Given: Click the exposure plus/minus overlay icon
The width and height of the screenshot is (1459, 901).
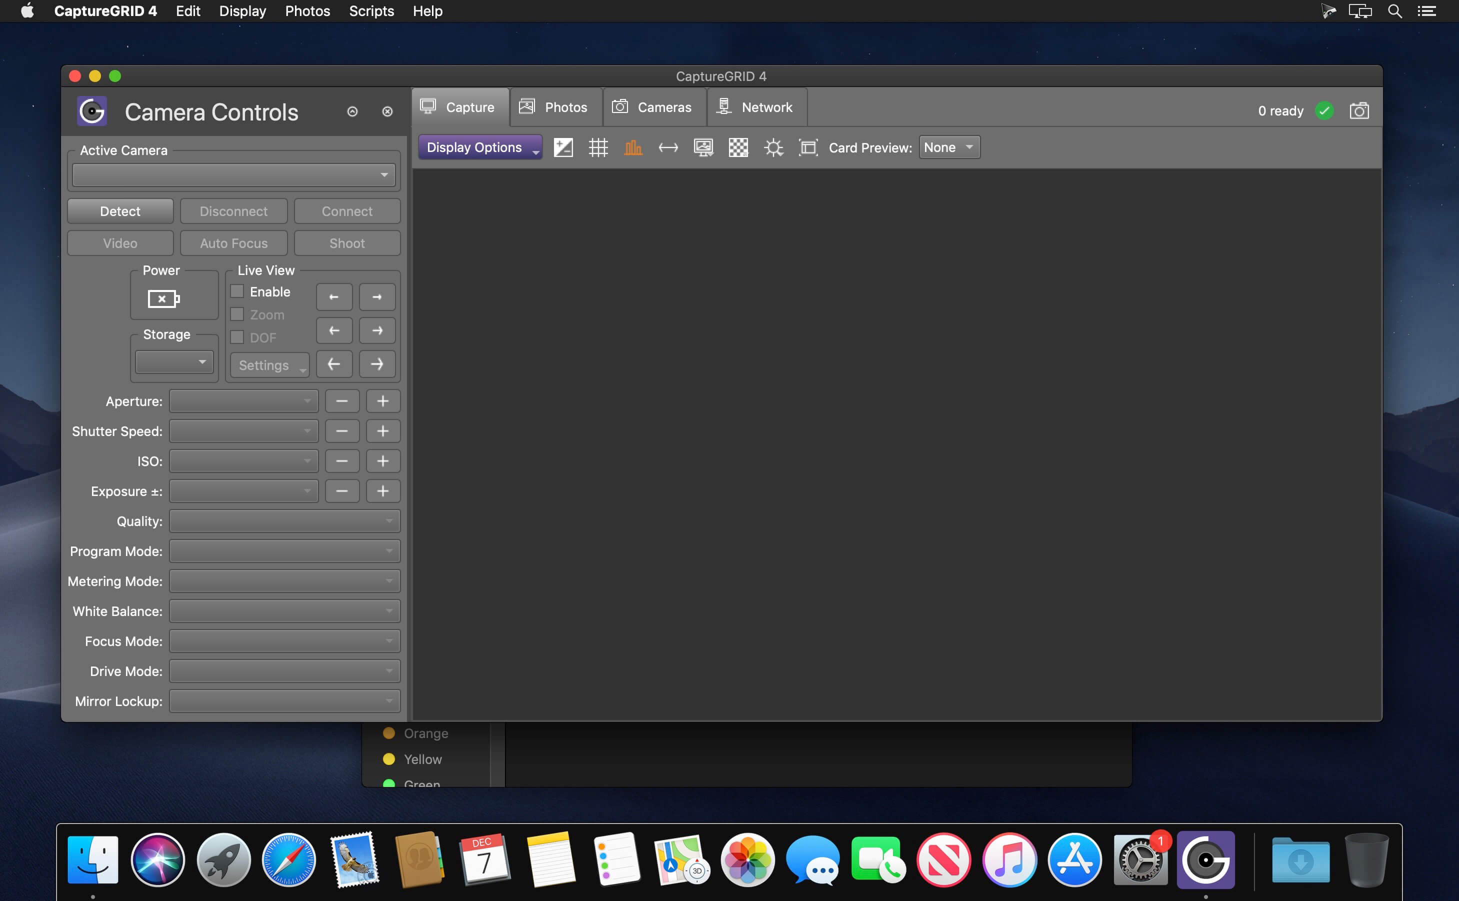Looking at the screenshot, I should tap(563, 148).
